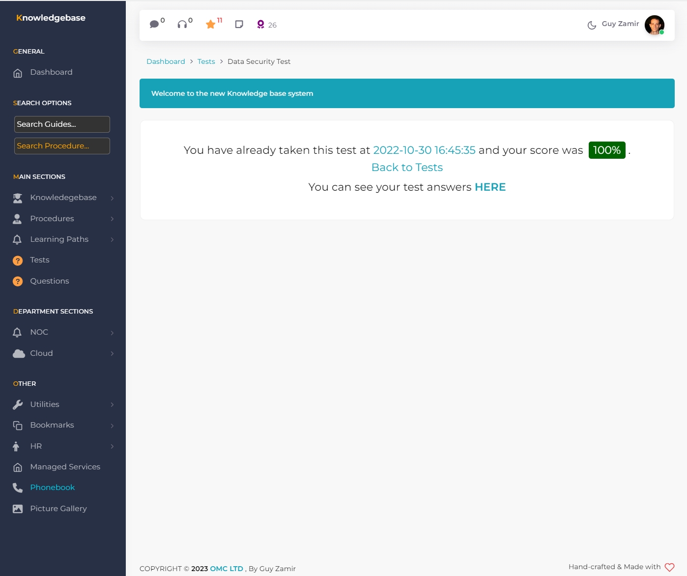Expand the NOC section chevron
Screen dimensions: 687x576
point(112,333)
